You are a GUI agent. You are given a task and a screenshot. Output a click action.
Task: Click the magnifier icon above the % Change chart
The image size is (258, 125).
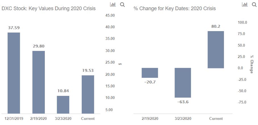click(254, 5)
